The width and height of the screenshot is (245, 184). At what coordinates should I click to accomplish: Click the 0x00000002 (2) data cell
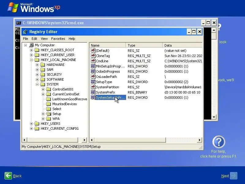(176, 82)
